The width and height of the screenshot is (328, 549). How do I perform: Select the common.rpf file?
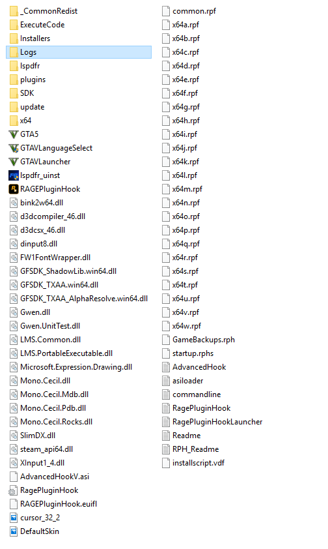[189, 11]
